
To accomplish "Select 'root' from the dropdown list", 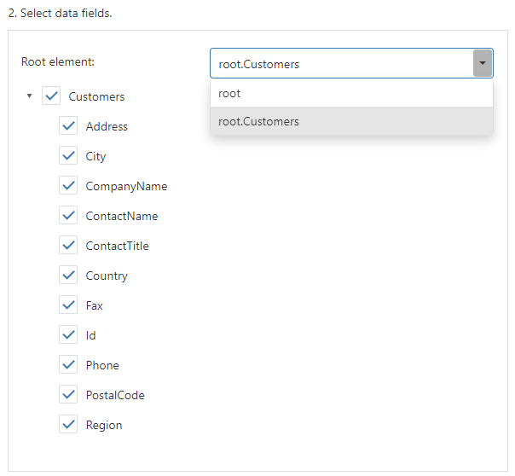I will [350, 93].
